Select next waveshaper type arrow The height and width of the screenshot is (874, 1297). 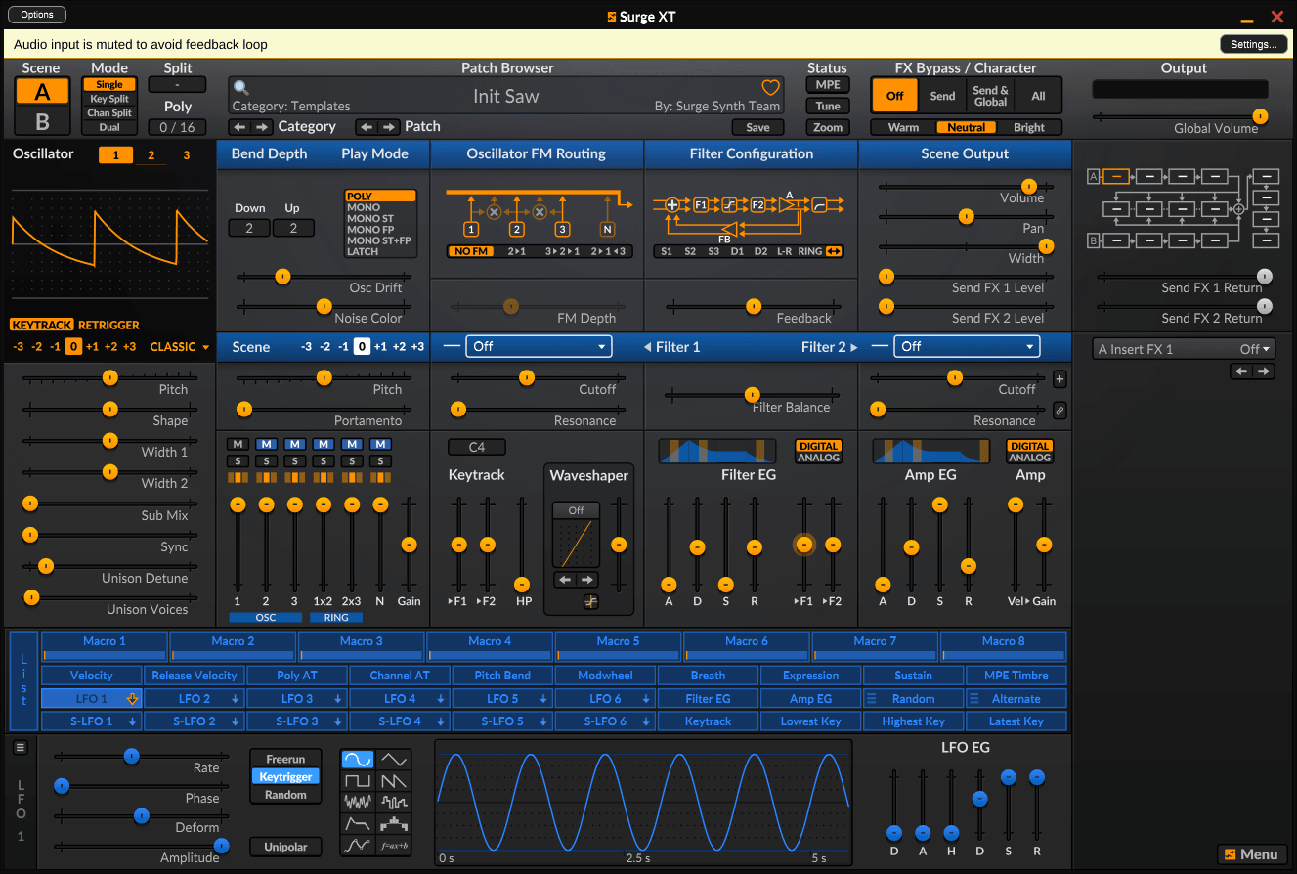point(587,580)
